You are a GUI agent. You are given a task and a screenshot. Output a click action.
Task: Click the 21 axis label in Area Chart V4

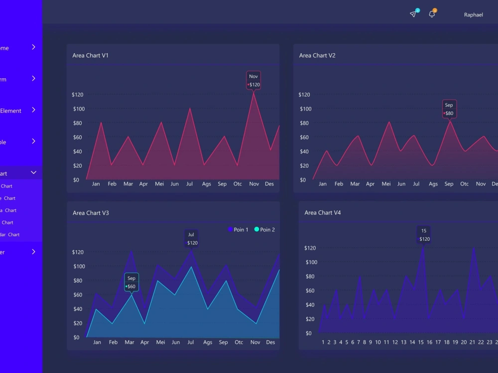[472, 342]
